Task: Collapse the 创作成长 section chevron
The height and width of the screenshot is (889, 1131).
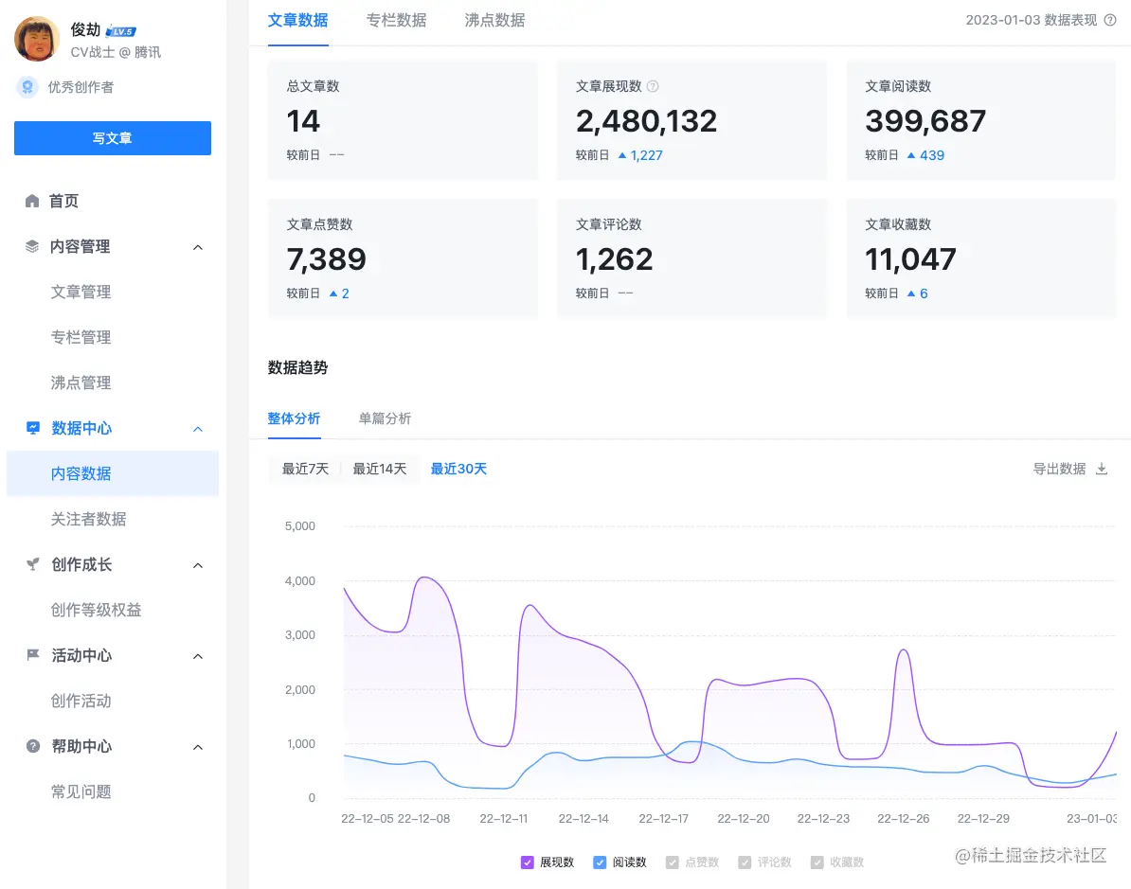Action: 198,565
